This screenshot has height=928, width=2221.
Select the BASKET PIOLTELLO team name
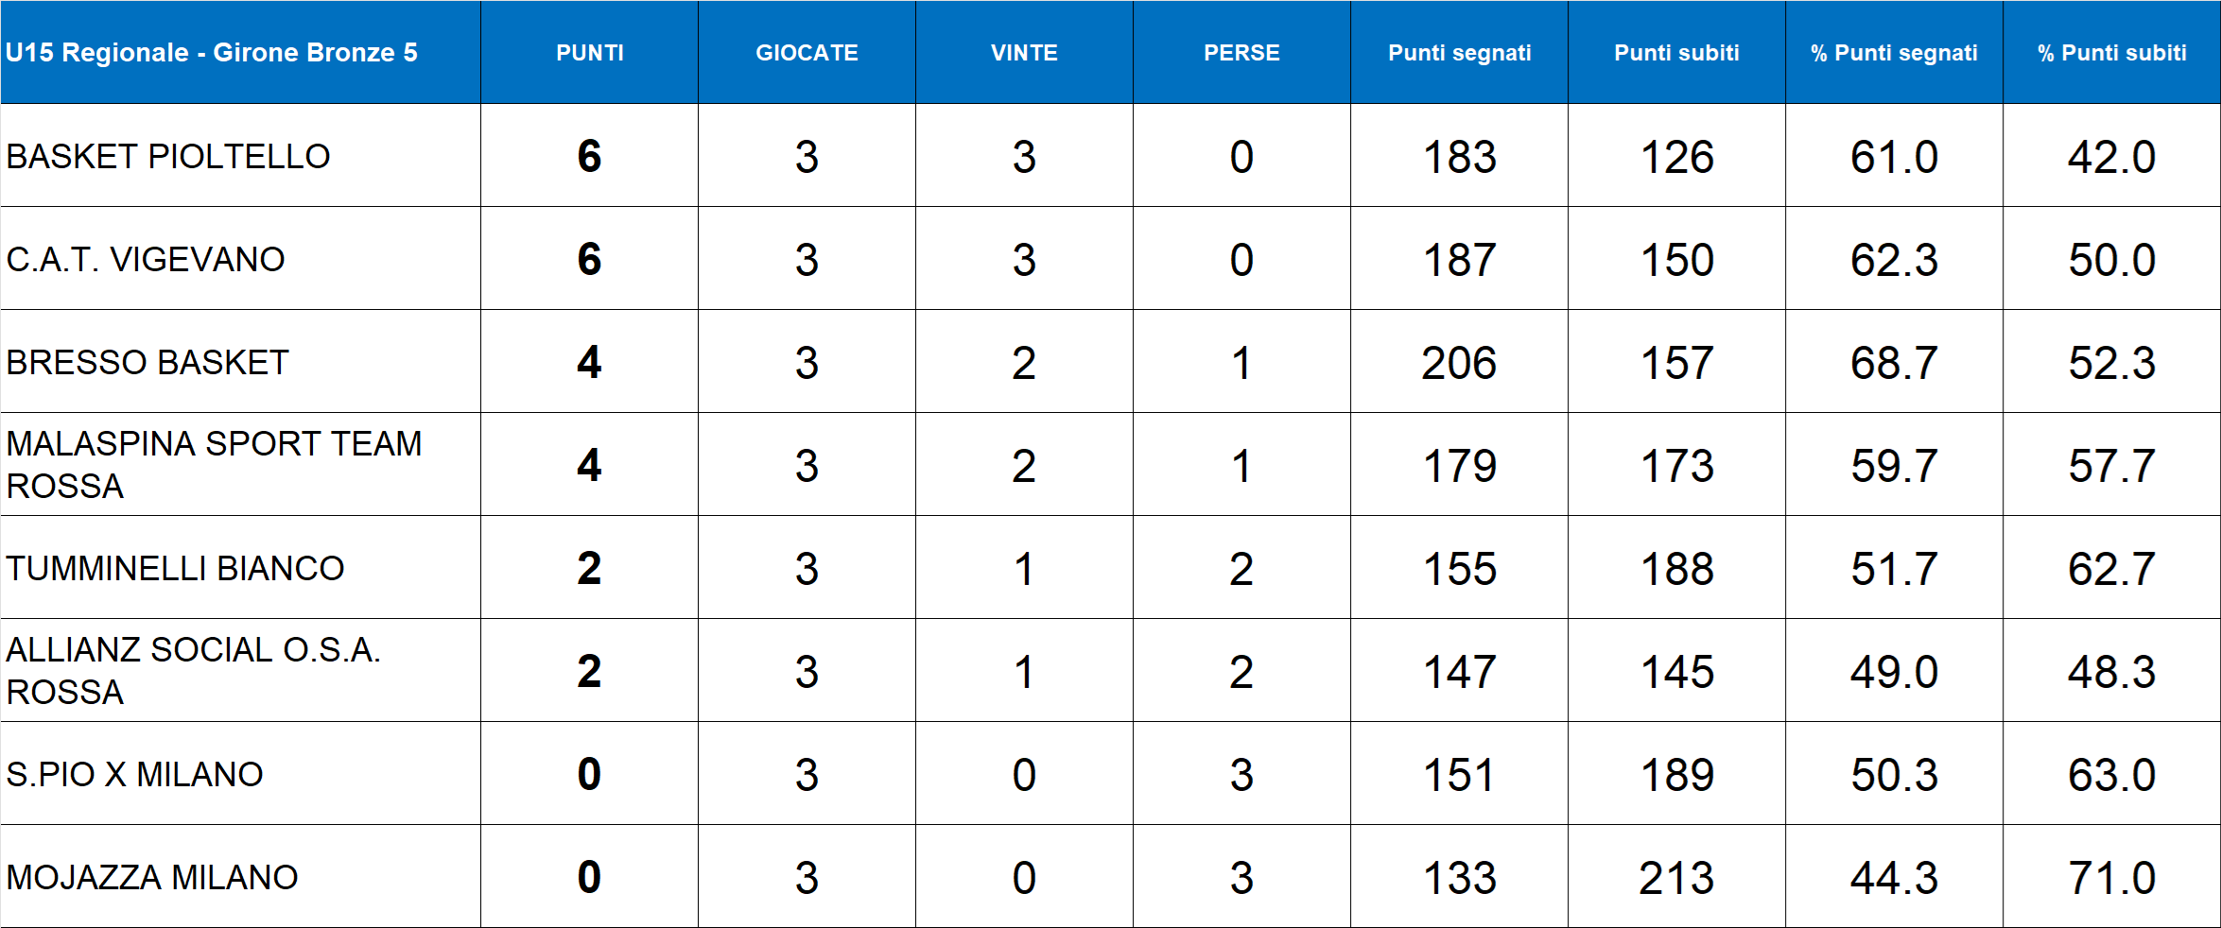coord(168,157)
